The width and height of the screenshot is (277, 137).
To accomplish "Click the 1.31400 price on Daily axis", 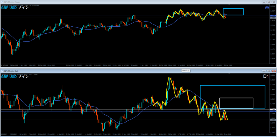I will point(273,123).
